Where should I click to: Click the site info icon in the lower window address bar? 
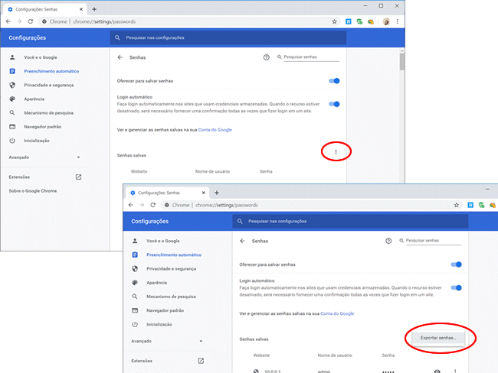(167, 205)
